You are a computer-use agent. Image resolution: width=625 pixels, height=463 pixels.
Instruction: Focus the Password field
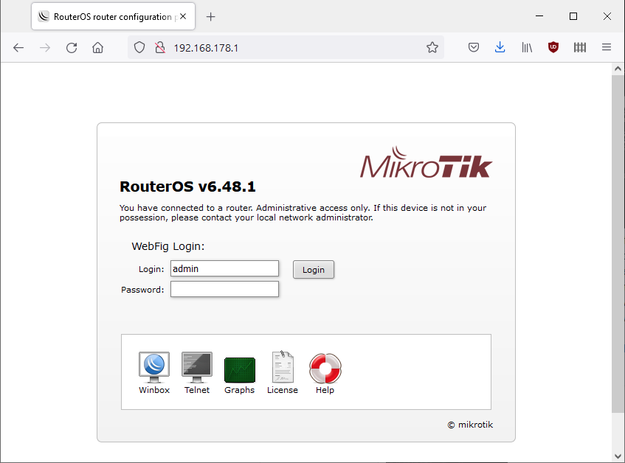pos(224,289)
